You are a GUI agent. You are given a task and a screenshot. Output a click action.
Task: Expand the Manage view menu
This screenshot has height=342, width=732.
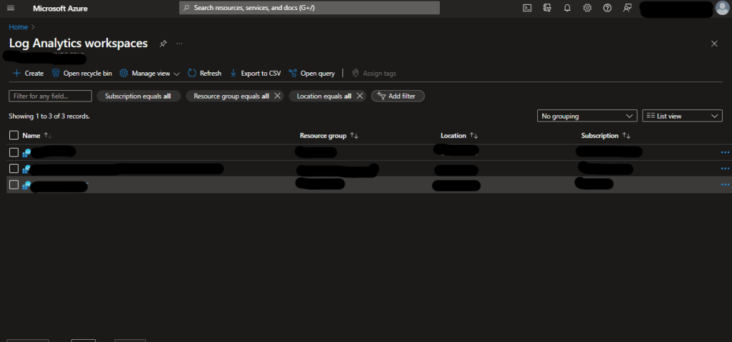149,73
